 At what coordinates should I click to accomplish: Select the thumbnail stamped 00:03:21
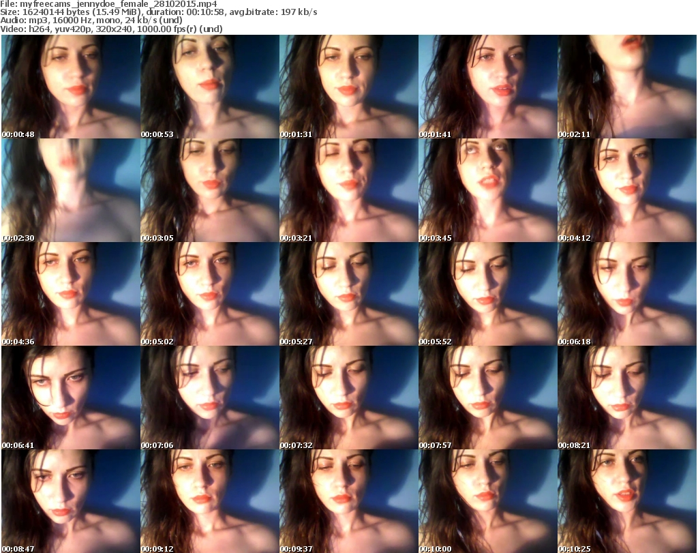pos(348,190)
